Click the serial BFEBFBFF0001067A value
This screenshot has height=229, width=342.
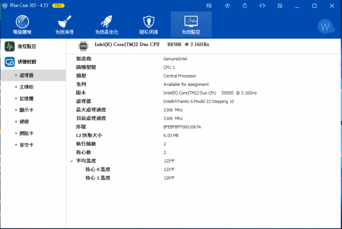click(x=182, y=127)
